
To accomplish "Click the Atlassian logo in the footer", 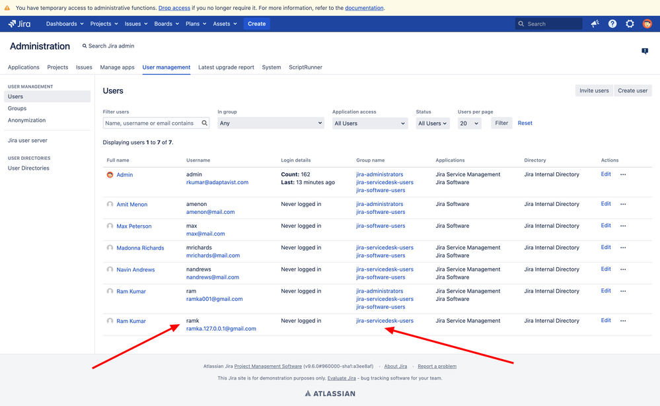I will tap(330, 393).
